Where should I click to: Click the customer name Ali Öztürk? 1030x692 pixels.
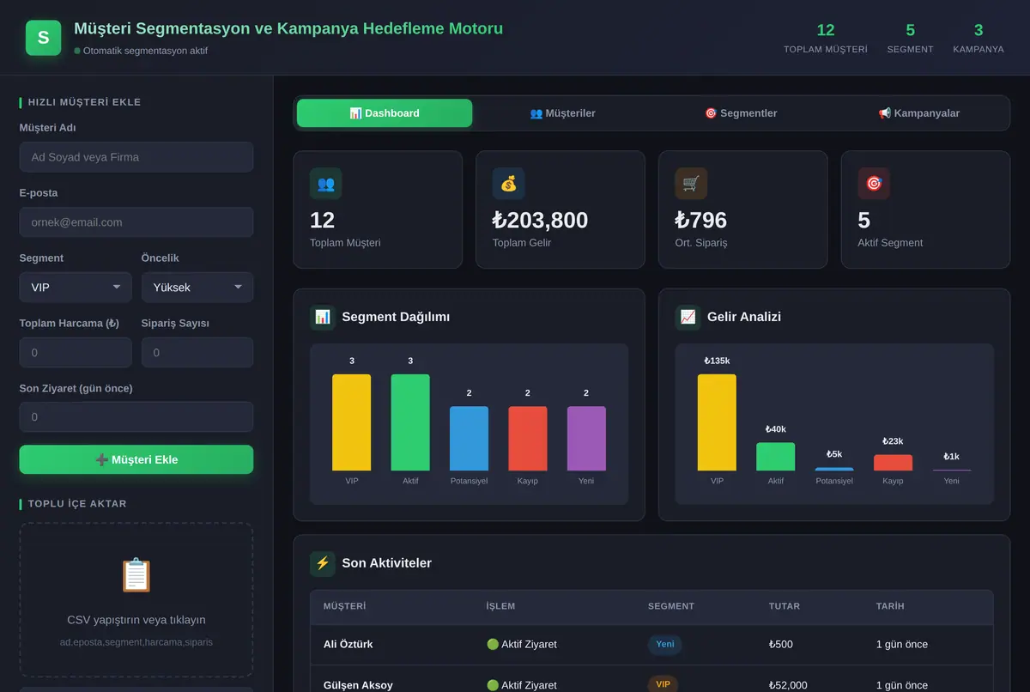[x=348, y=644]
